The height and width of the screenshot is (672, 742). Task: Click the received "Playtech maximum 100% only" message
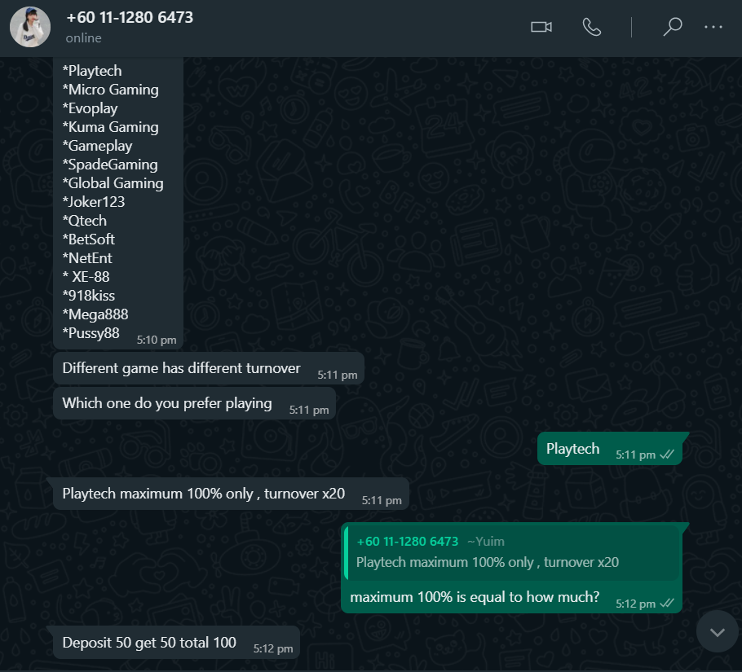(204, 494)
